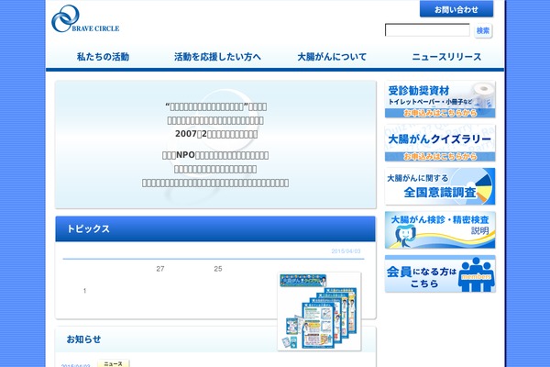Open the 大腸がん検診・精密検査 説明 banner
Screen dimensions: 550x367
click(x=440, y=230)
